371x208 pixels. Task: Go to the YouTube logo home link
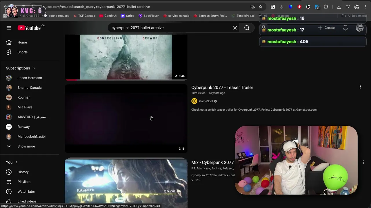[29, 28]
